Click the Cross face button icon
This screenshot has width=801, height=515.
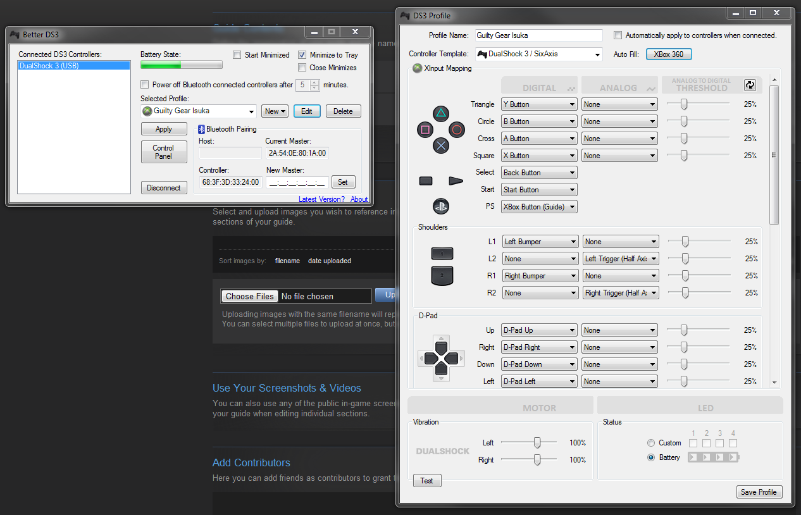click(441, 146)
